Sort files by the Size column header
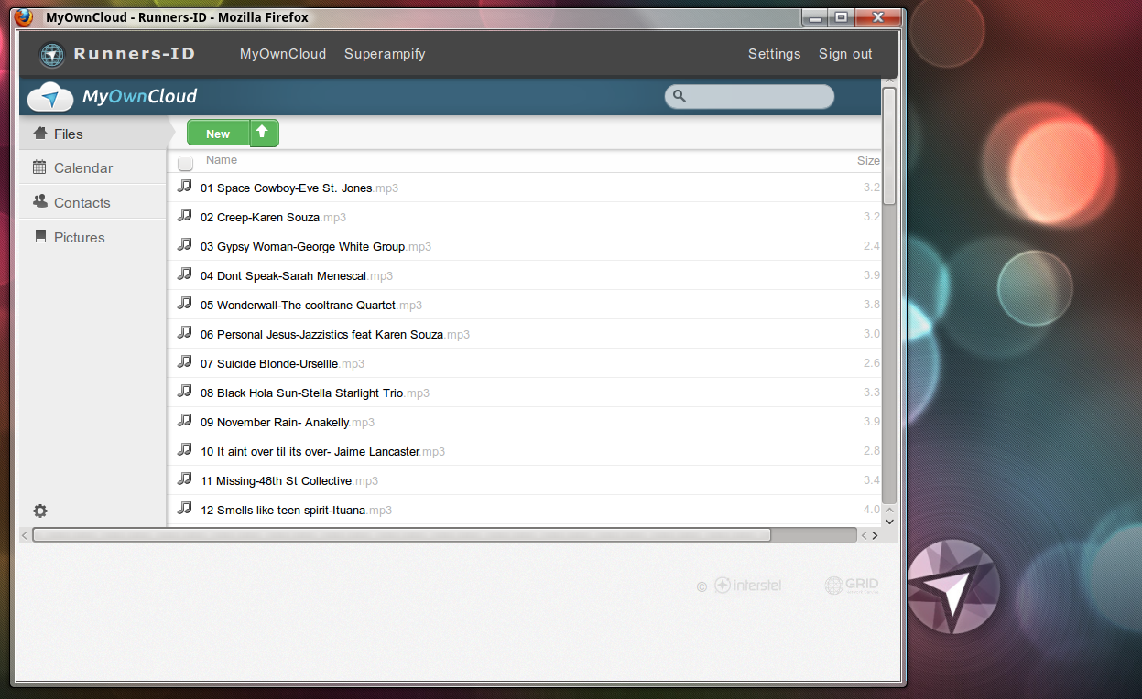The width and height of the screenshot is (1142, 699). pyautogui.click(x=868, y=161)
